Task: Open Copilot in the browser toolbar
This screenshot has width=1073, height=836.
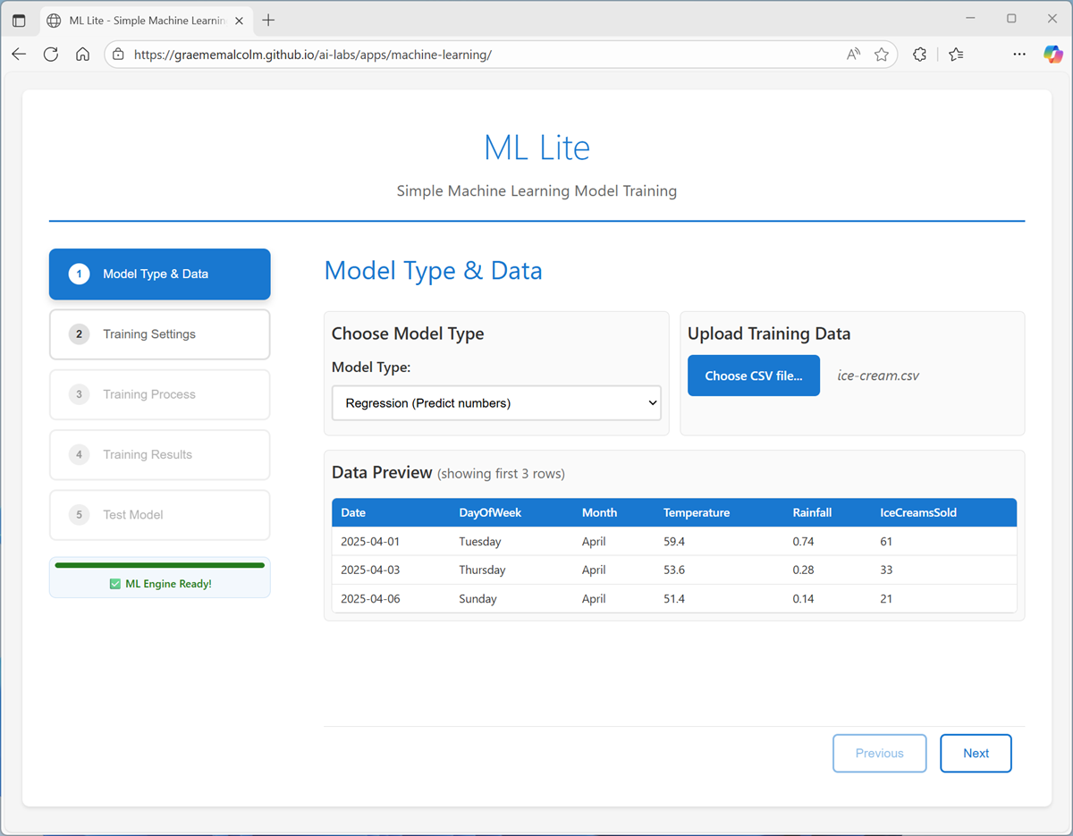Action: click(1052, 54)
